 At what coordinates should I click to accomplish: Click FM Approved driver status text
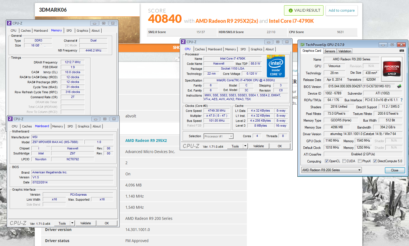click(137, 241)
